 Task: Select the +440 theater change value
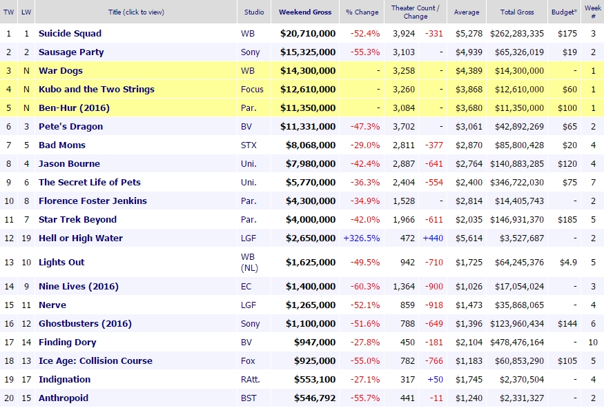pyautogui.click(x=433, y=238)
